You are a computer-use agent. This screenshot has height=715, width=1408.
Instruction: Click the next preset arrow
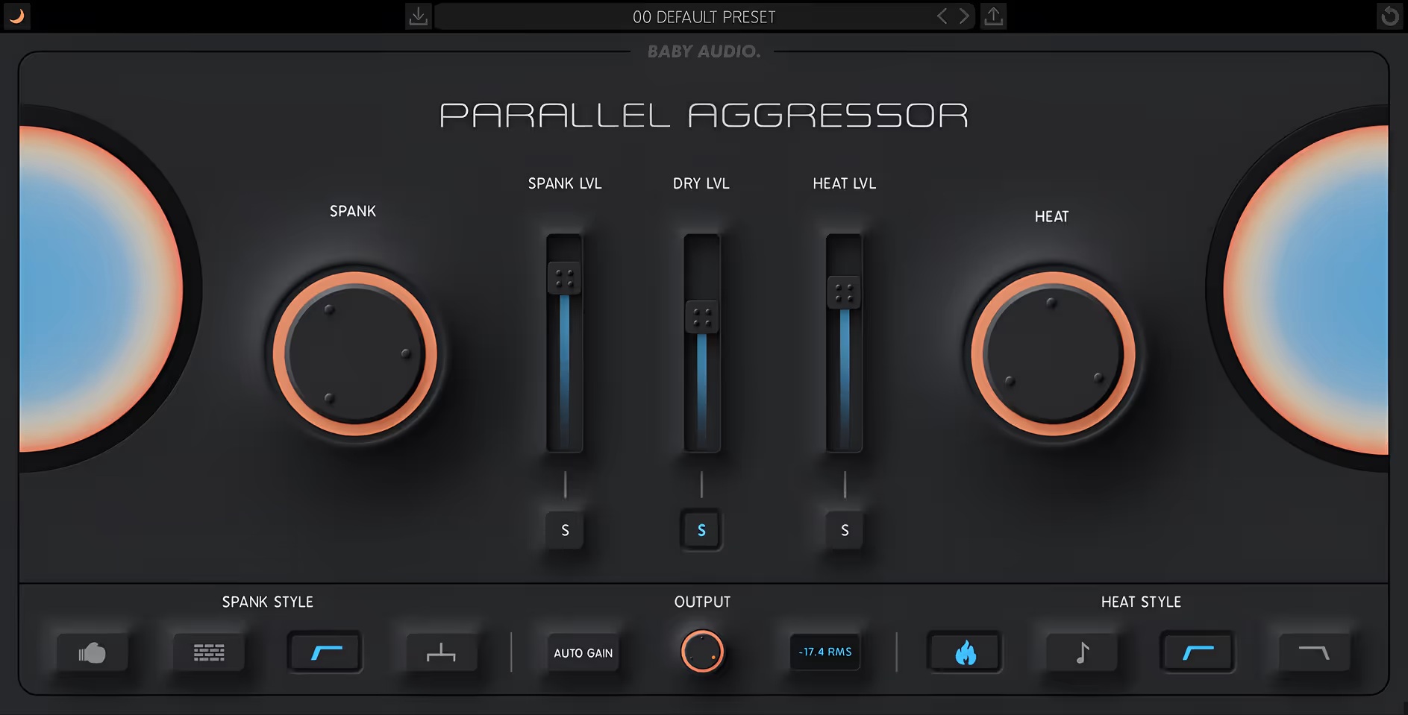pos(964,16)
